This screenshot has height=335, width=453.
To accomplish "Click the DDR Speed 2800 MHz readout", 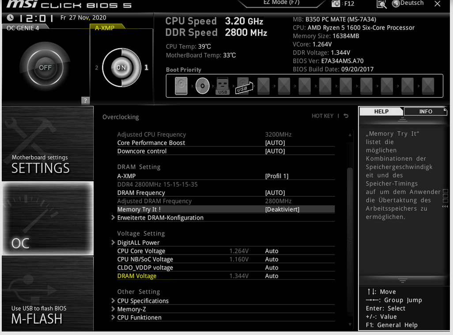I will click(216, 32).
